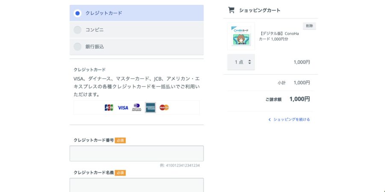The width and height of the screenshot is (385, 192).
Task: Click the shopping cart icon
Action: pos(231,10)
